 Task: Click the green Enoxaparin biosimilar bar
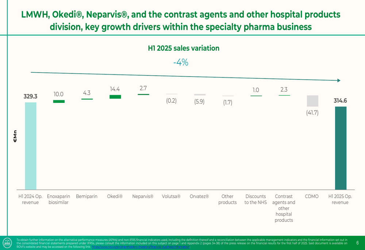point(59,101)
